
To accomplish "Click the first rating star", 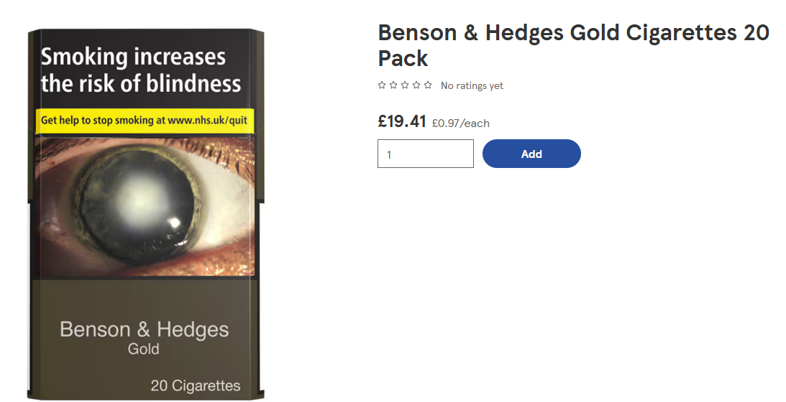I will click(381, 85).
